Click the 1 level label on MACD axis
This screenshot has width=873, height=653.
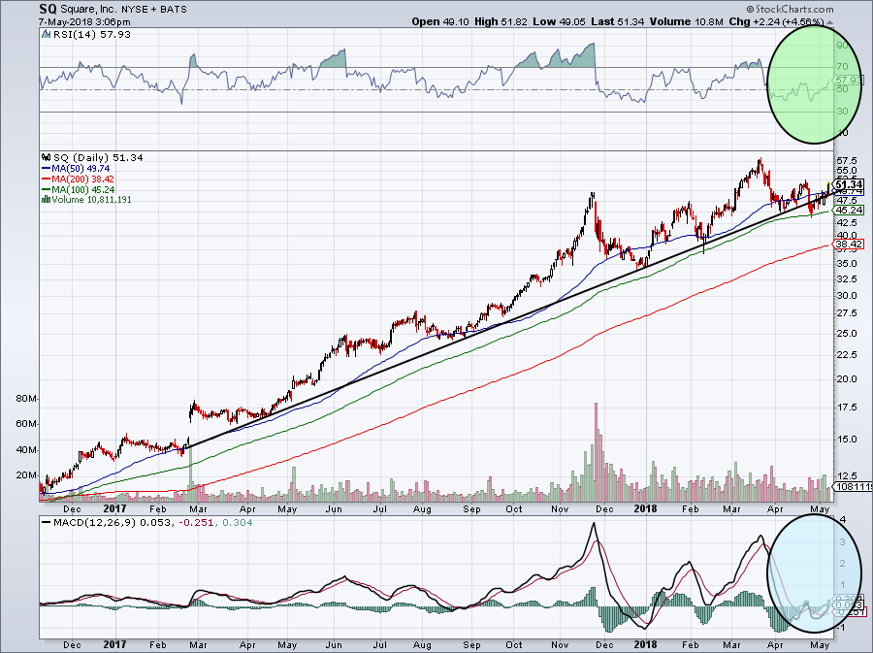point(843,584)
